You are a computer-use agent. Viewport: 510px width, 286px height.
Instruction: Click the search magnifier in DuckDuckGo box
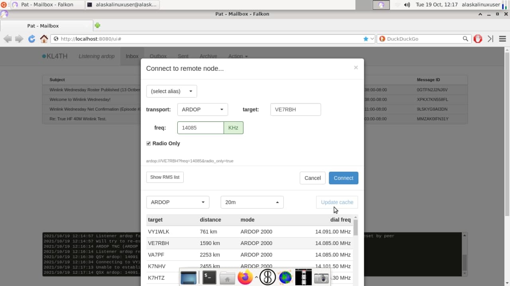tap(465, 39)
